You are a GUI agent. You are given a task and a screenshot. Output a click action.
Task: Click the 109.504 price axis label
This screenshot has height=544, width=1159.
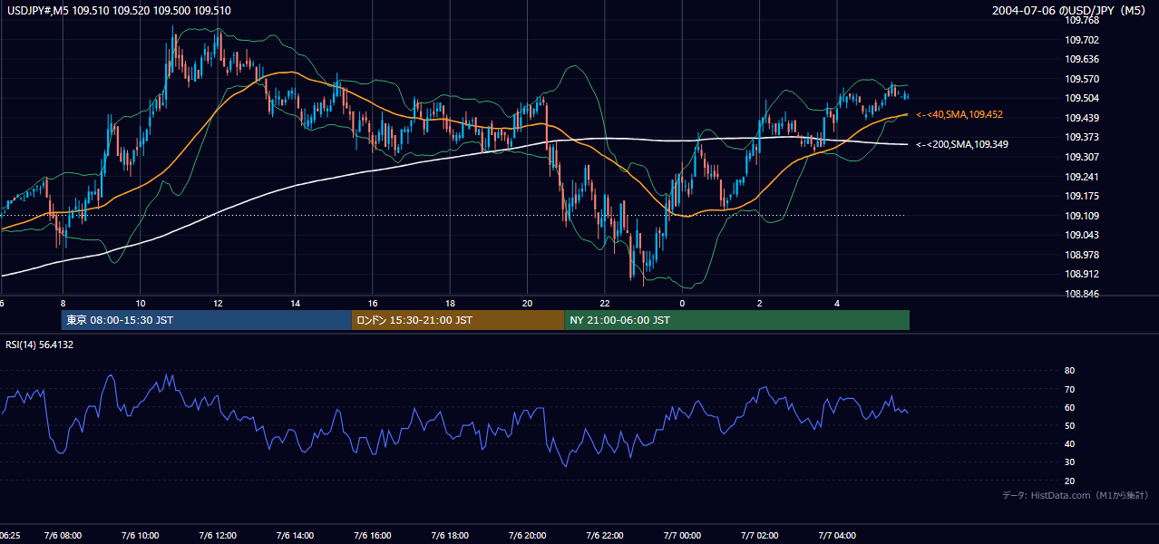click(x=1081, y=99)
